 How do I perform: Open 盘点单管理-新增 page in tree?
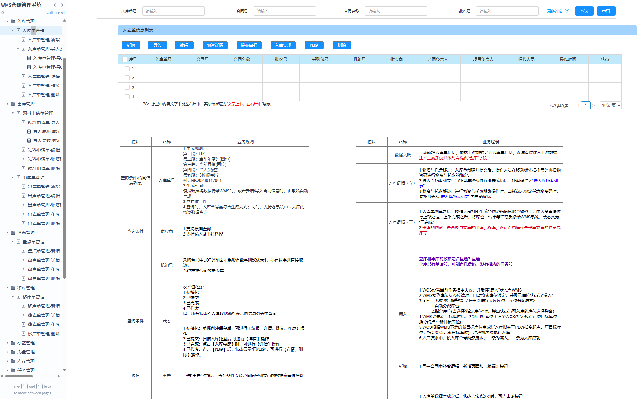tap(44, 251)
